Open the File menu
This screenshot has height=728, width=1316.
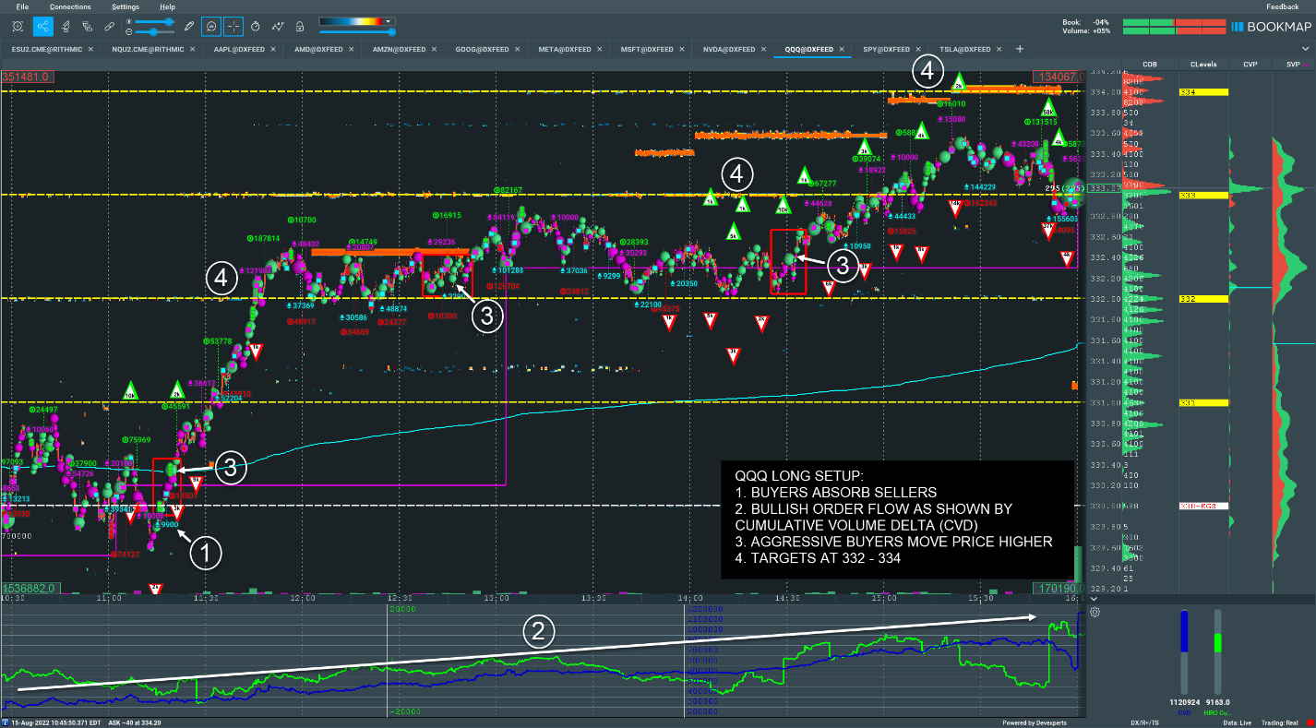point(22,6)
